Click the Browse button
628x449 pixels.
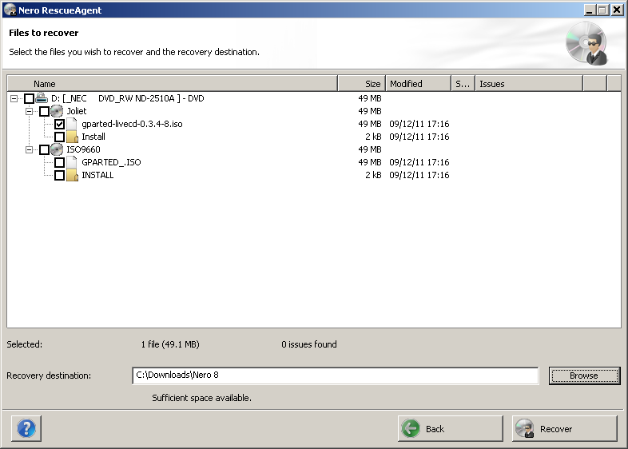[584, 375]
